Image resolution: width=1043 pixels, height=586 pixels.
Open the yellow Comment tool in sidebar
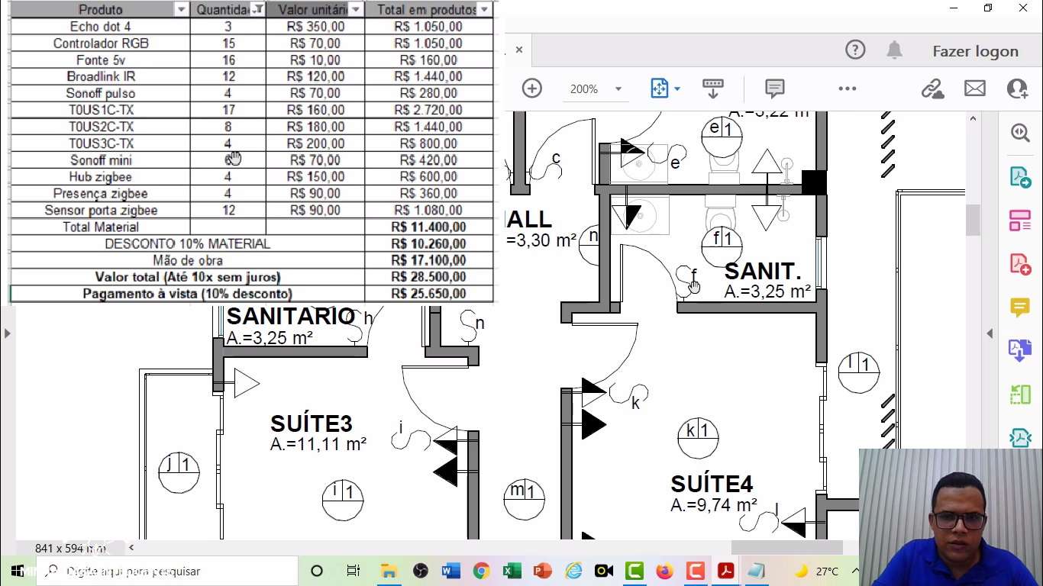tap(1020, 307)
